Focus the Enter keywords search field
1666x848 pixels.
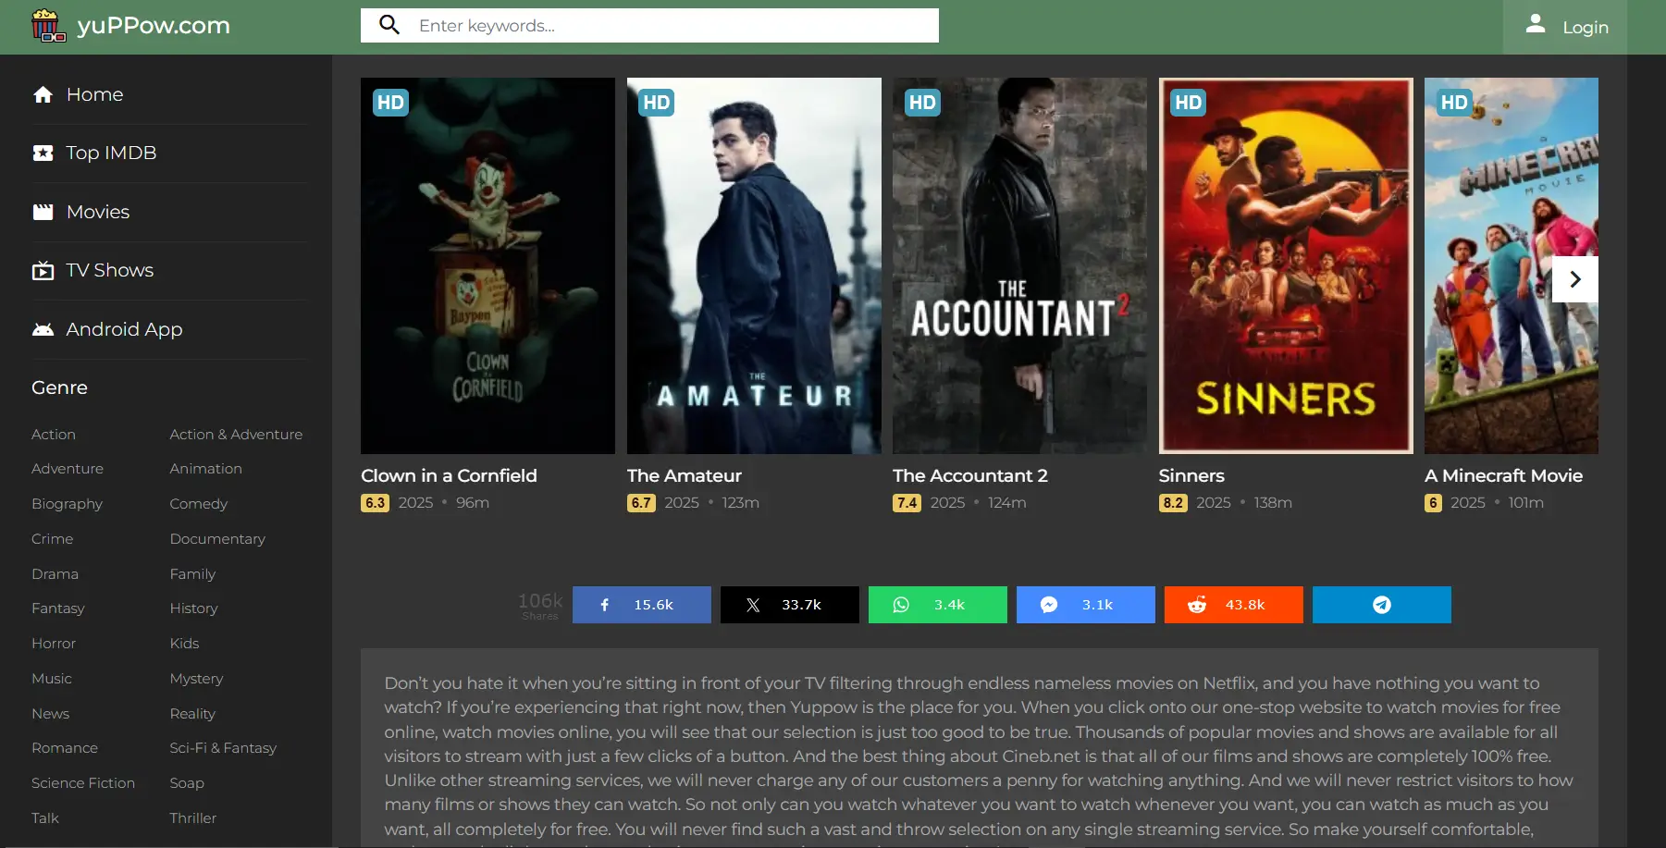(x=649, y=25)
